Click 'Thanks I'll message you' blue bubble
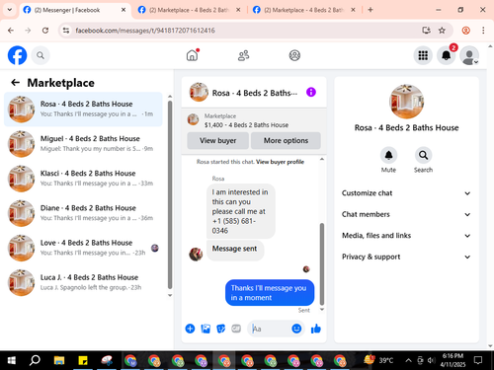The width and height of the screenshot is (494, 370). click(270, 293)
